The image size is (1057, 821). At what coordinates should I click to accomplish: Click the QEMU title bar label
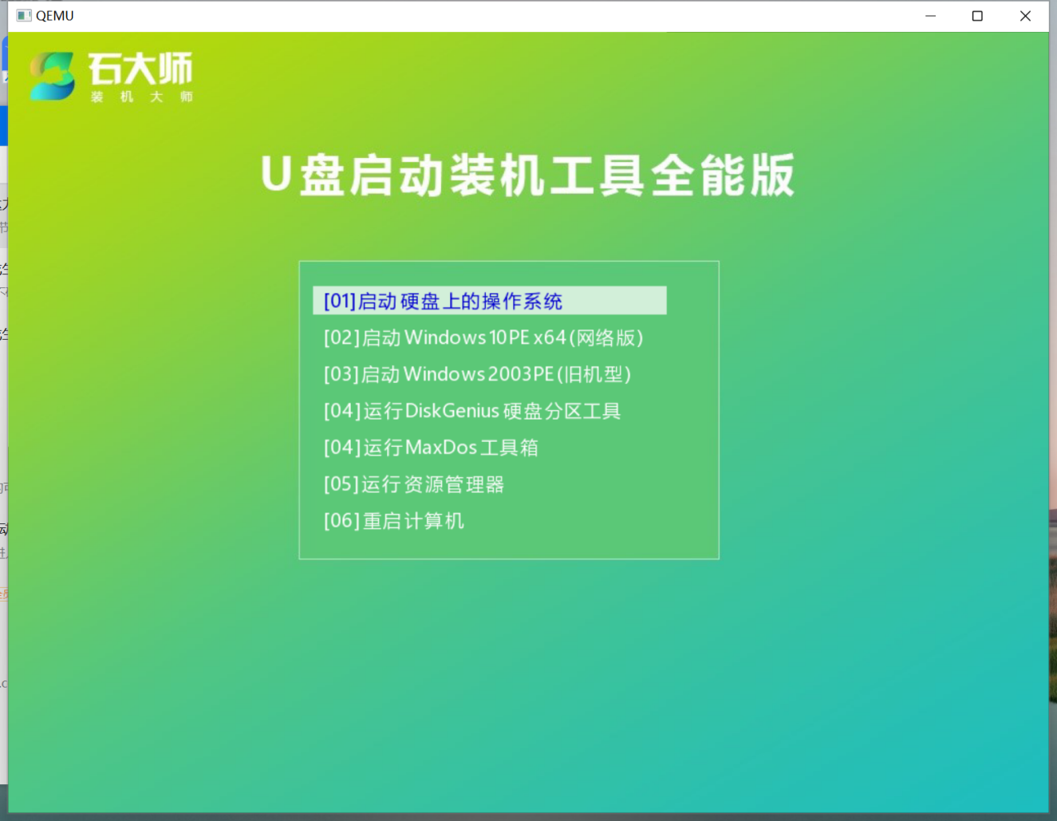point(54,15)
